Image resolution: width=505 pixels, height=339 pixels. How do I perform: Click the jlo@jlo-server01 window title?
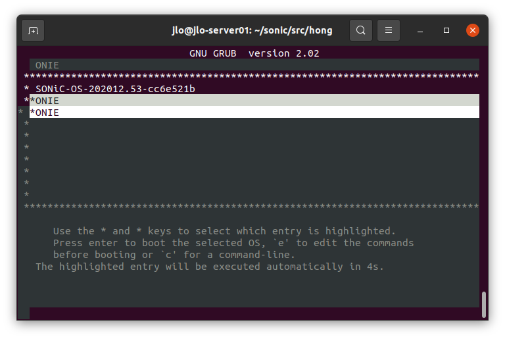(x=251, y=30)
